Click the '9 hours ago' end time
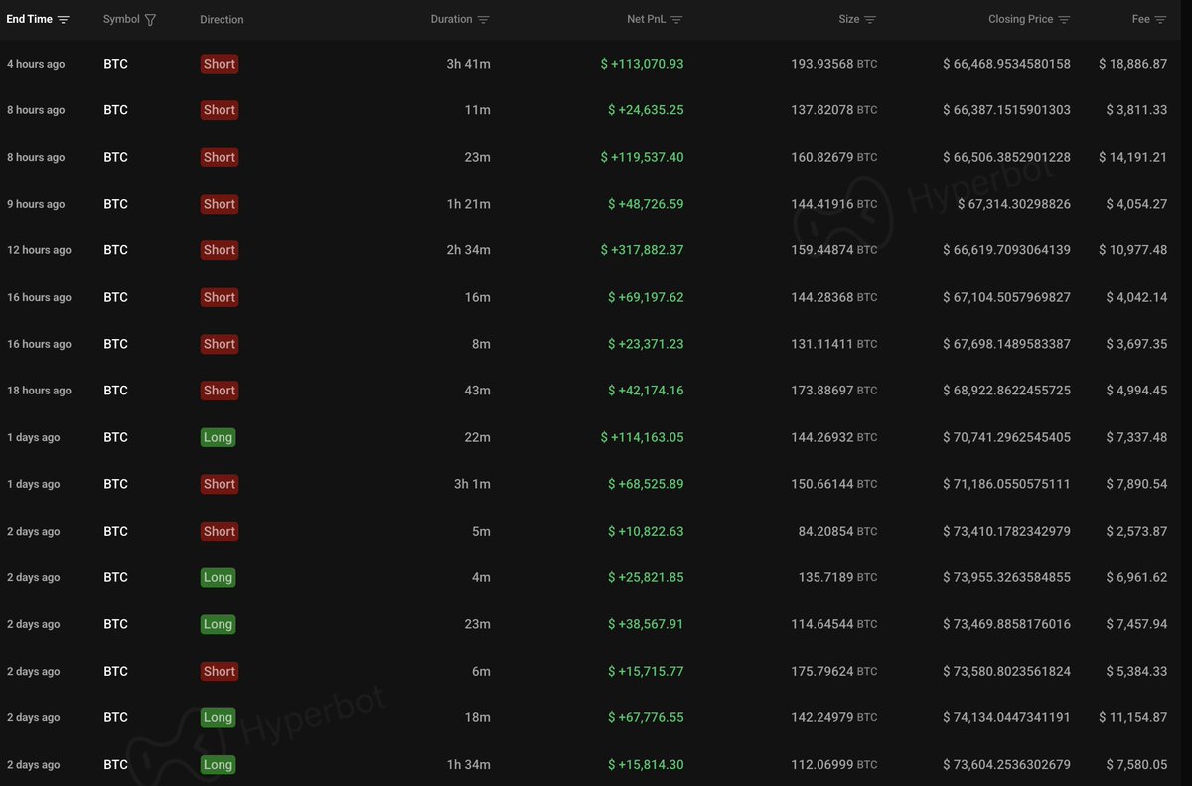 (x=36, y=204)
